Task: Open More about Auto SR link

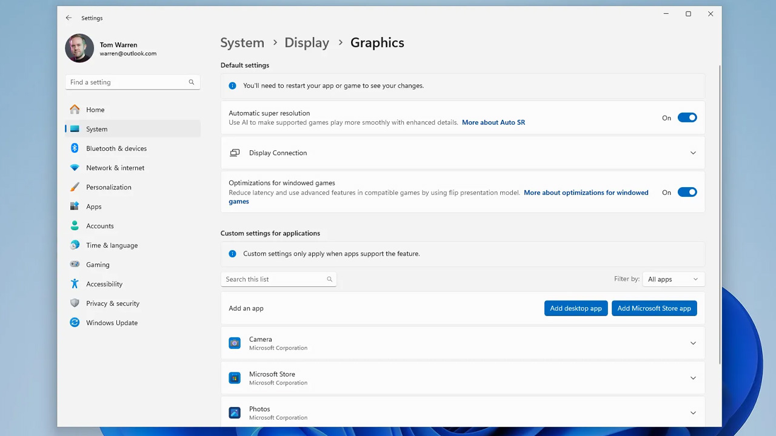Action: [x=493, y=122]
